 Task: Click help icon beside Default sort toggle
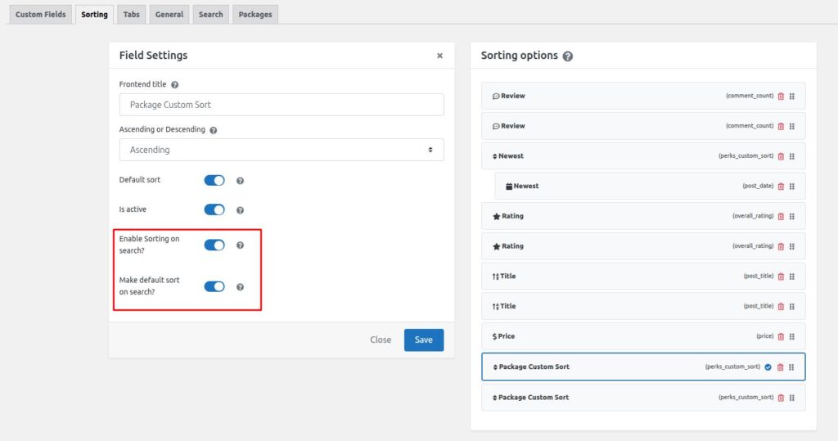pos(240,181)
